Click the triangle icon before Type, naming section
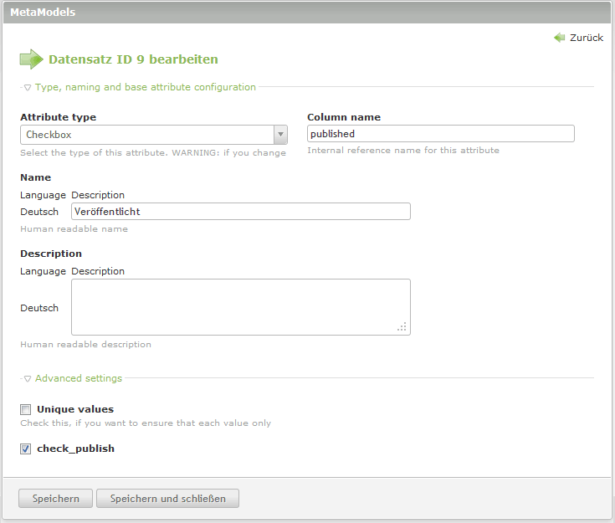Image resolution: width=615 pixels, height=523 pixels. pyautogui.click(x=28, y=87)
